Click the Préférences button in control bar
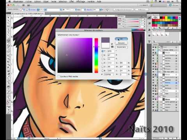This screenshot has width=187, height=140. (x=142, y=10)
